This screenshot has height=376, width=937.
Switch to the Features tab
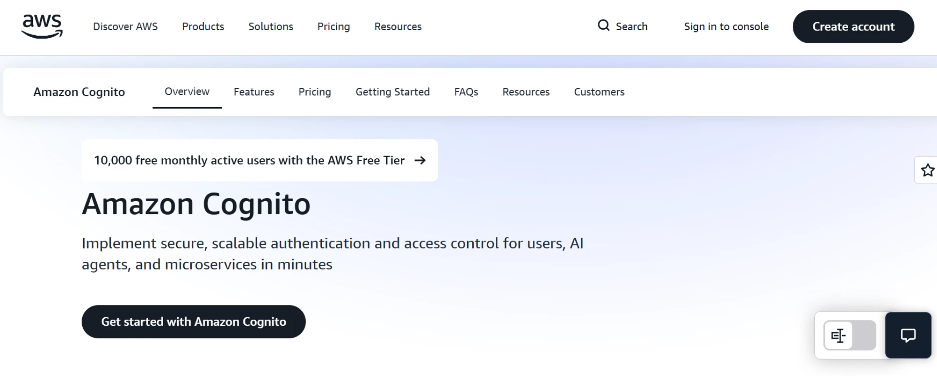point(254,92)
